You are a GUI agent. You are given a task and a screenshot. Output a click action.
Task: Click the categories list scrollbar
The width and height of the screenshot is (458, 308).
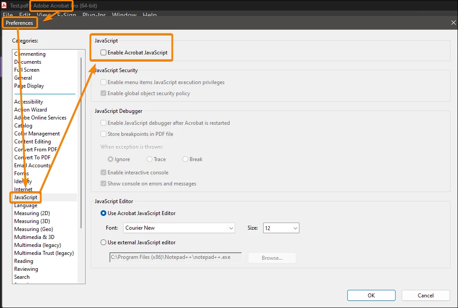tap(81, 143)
